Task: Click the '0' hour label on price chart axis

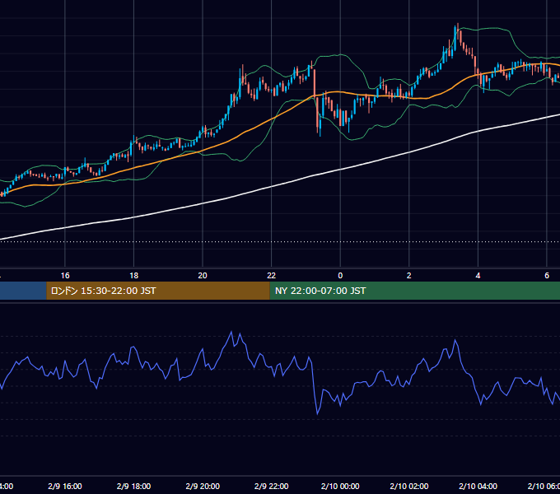Action: click(x=340, y=275)
